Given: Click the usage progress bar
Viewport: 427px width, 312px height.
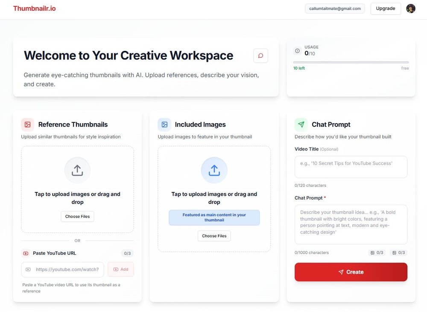Looking at the screenshot, I should [x=350, y=62].
